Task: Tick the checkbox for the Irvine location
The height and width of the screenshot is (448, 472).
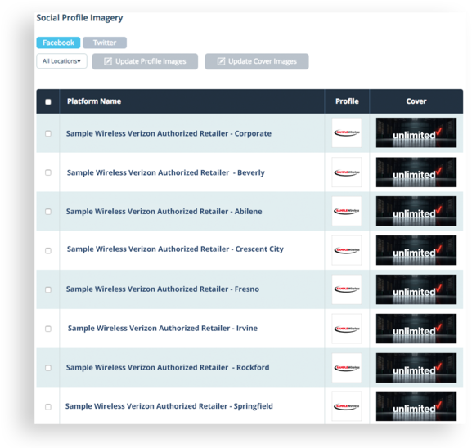Action: click(x=48, y=329)
